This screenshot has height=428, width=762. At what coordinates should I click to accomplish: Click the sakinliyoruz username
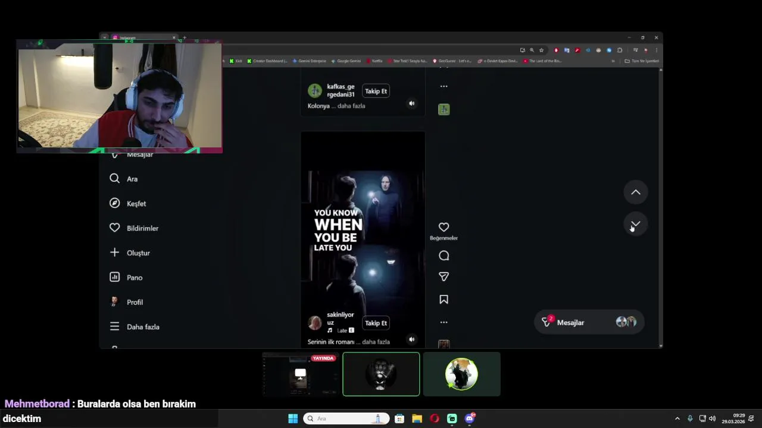coord(341,319)
